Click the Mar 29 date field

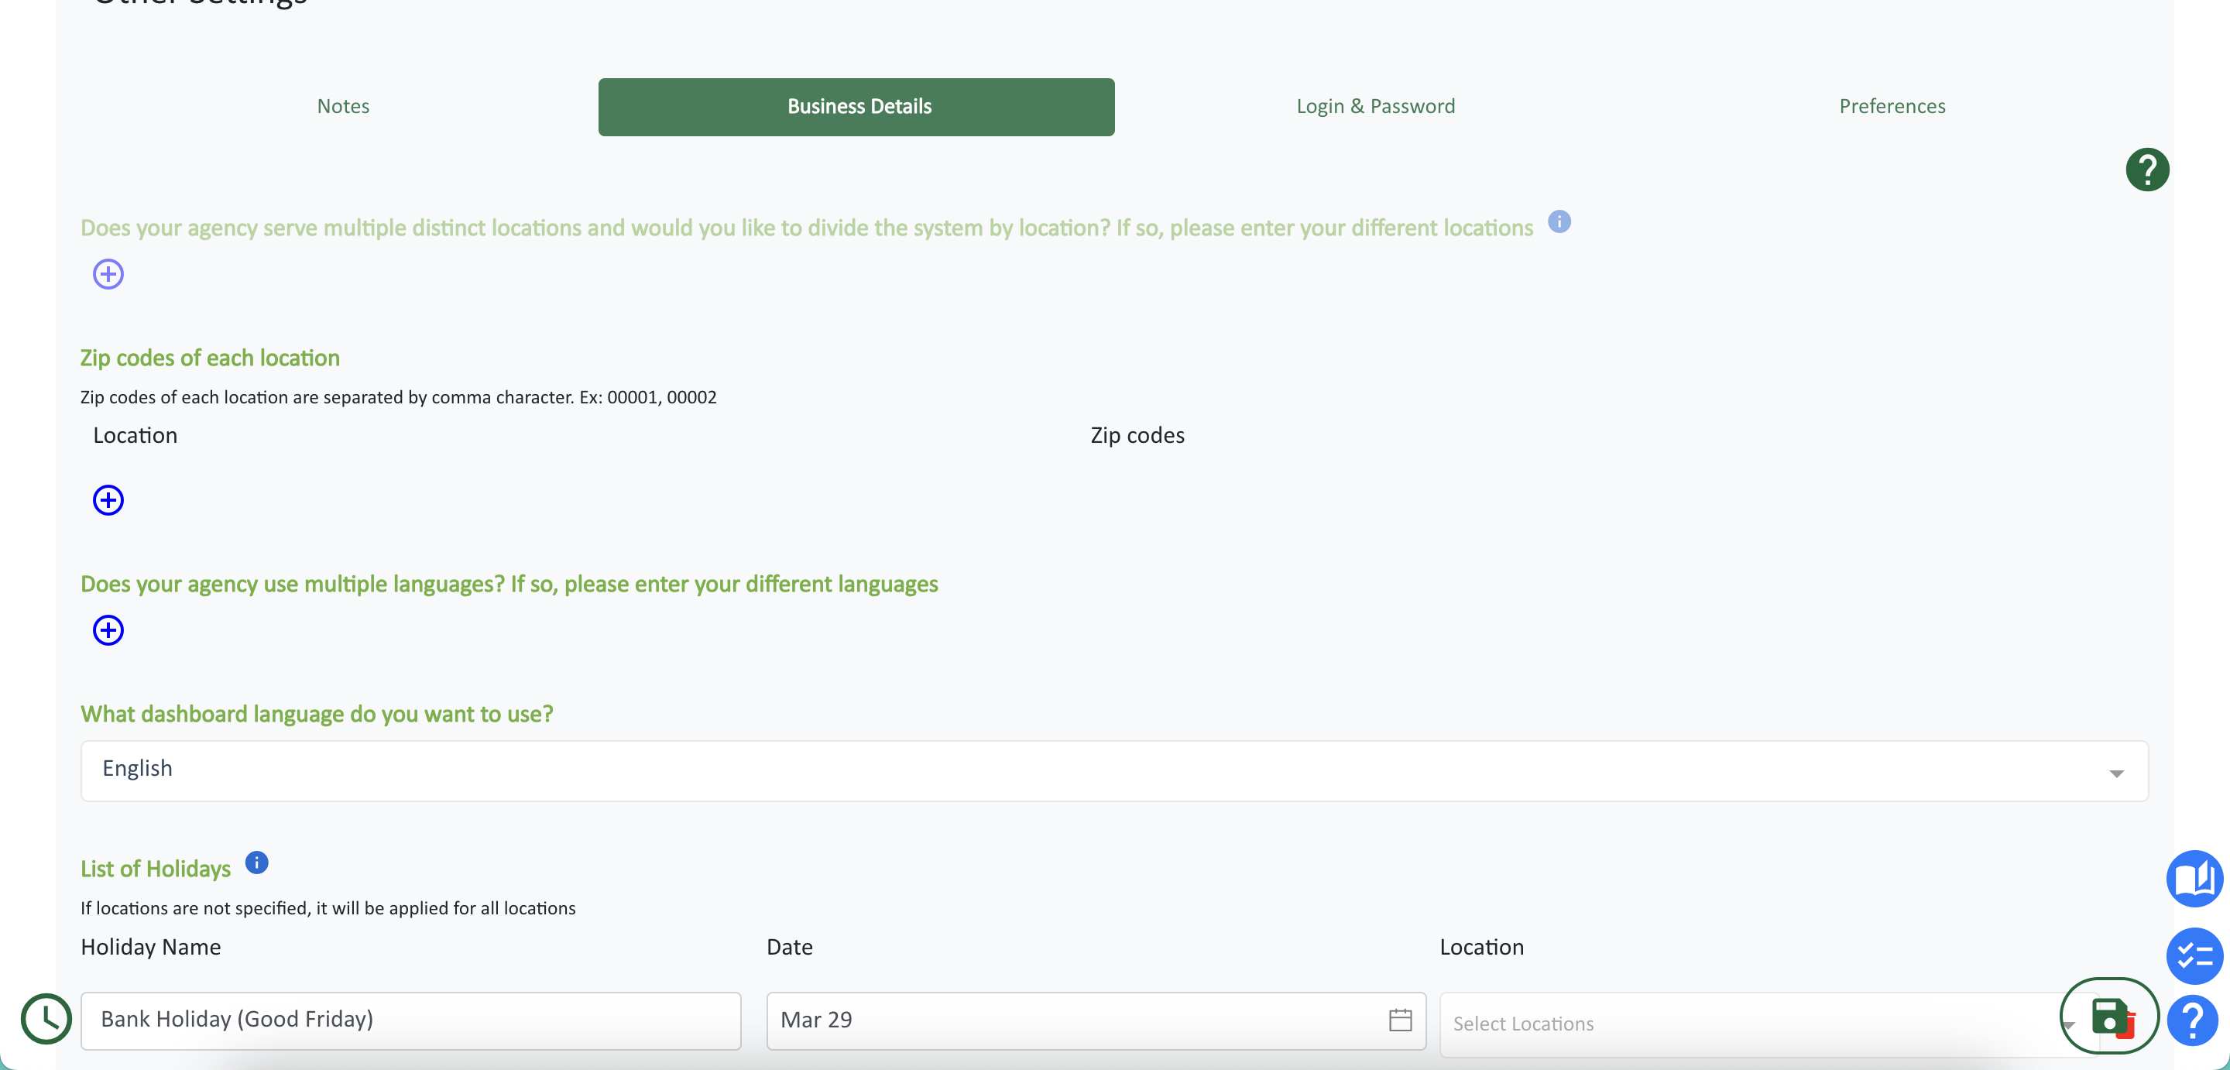pyautogui.click(x=1073, y=1020)
